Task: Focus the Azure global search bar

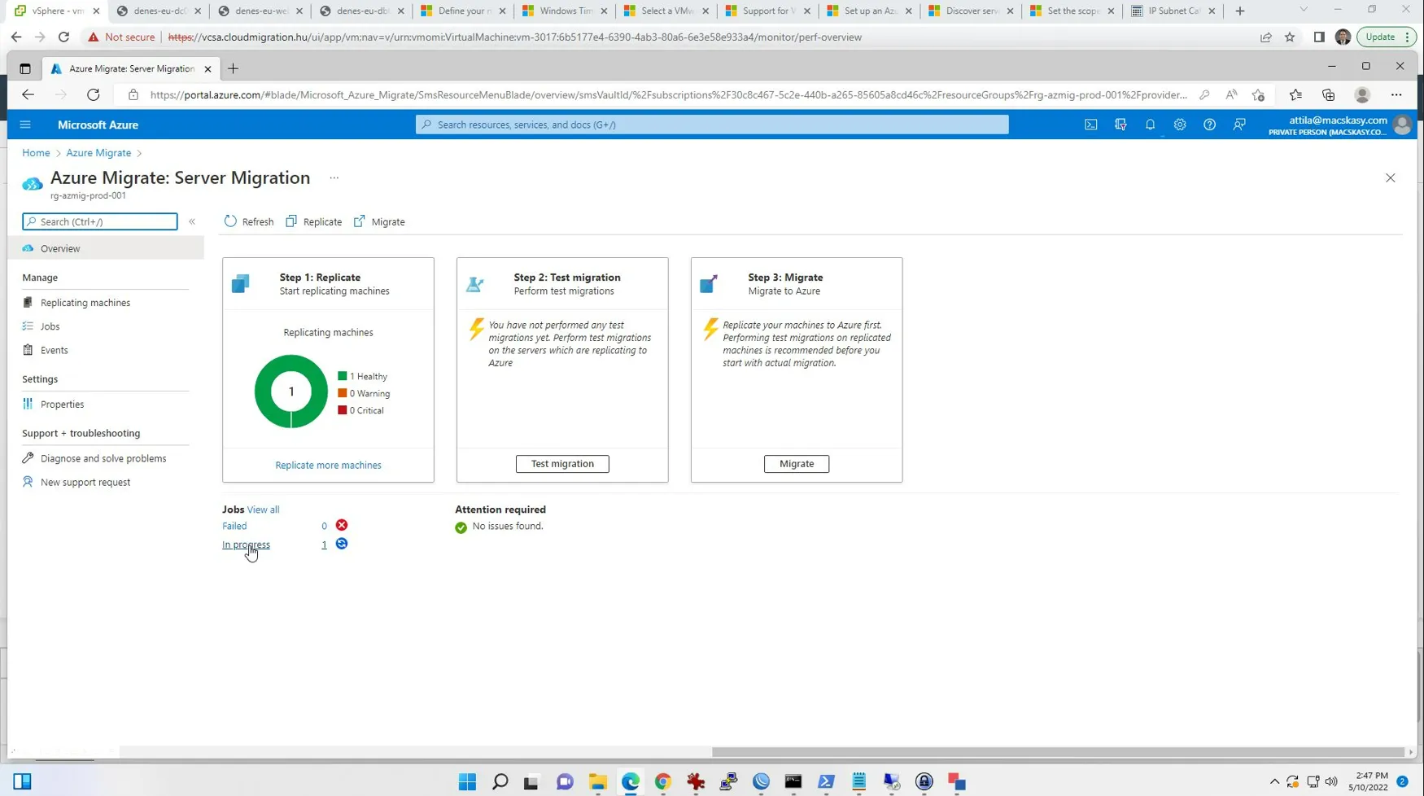Action: (712, 125)
